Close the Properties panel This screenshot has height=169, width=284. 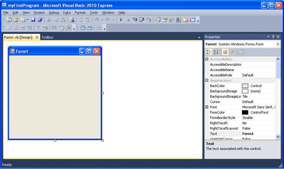(x=278, y=37)
